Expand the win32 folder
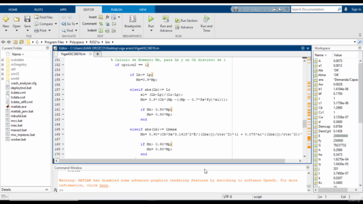This screenshot has width=363, height=204. [2, 74]
